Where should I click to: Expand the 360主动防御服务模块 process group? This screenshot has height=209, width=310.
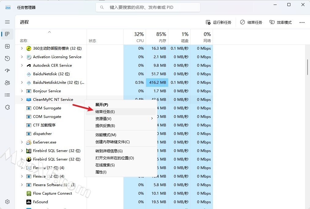point(22,48)
